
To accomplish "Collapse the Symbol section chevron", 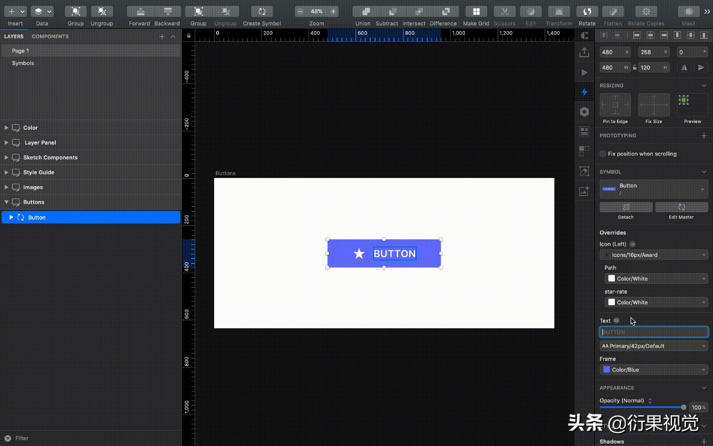I will tap(704, 172).
